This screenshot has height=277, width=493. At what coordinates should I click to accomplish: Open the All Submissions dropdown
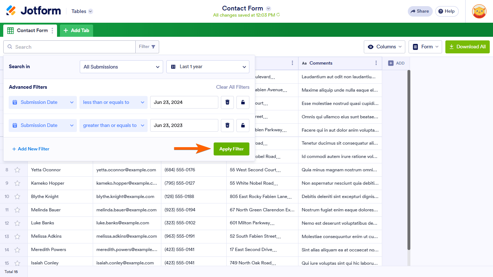[x=121, y=67]
